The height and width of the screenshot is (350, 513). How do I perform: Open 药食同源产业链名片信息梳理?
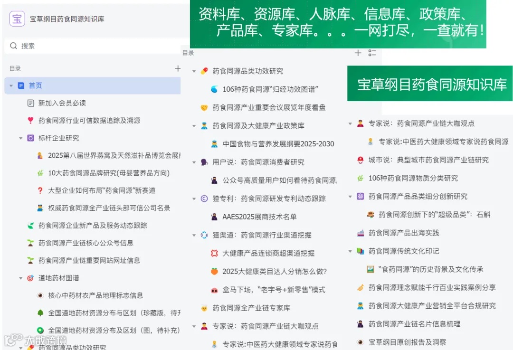pos(414,324)
